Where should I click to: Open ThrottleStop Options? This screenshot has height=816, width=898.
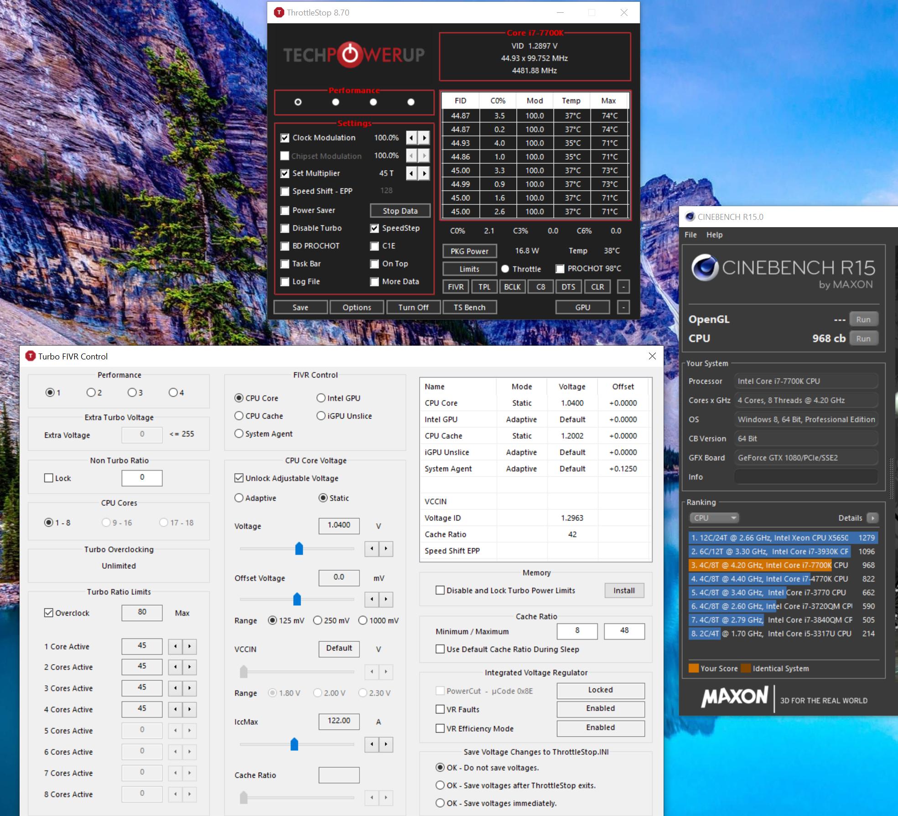[357, 307]
